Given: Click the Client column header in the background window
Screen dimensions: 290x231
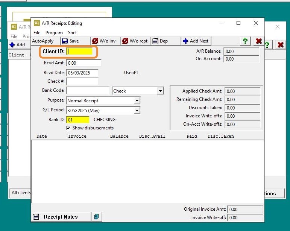Looking at the screenshot, I should point(17,55).
